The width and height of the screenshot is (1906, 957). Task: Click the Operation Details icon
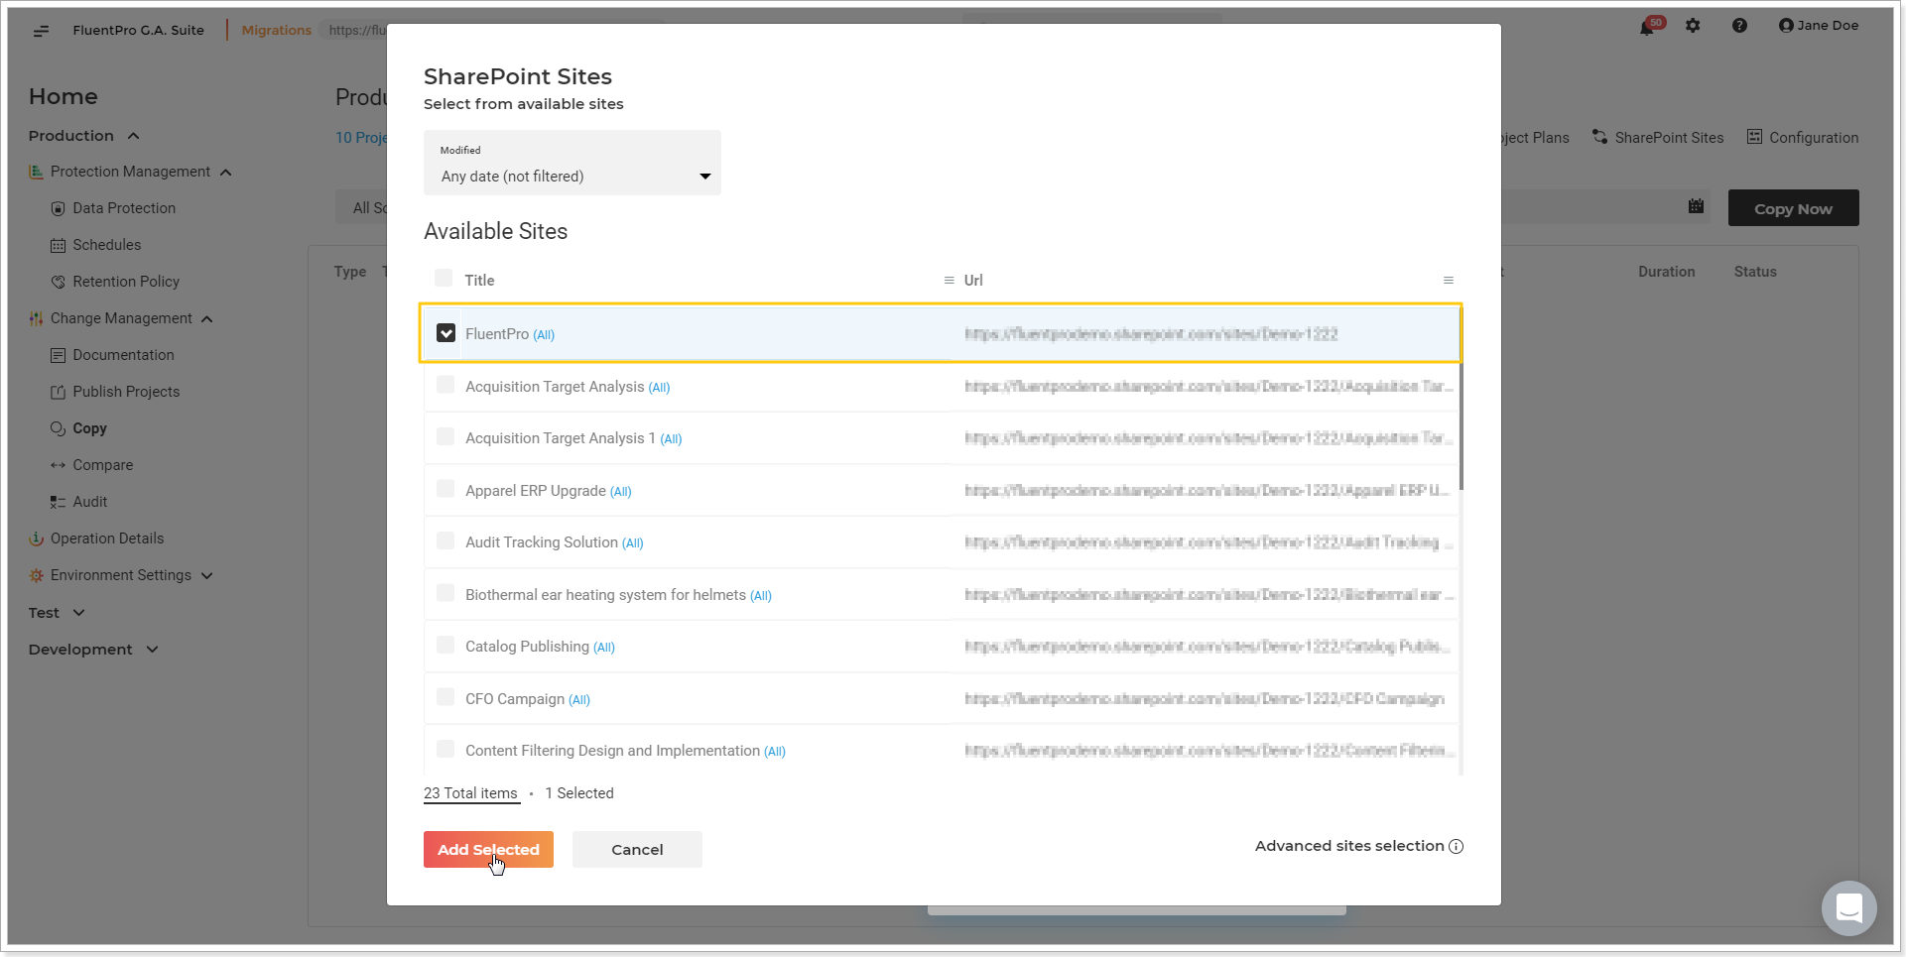point(37,538)
